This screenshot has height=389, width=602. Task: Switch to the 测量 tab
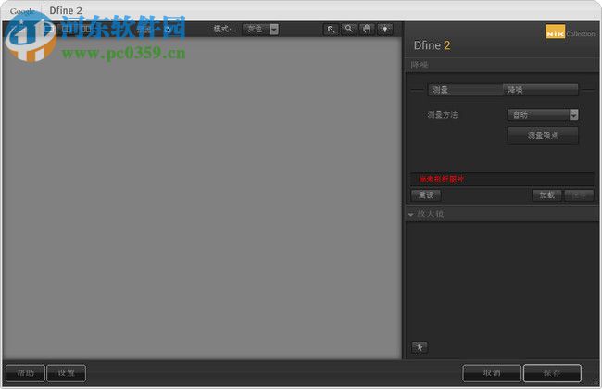pyautogui.click(x=466, y=90)
